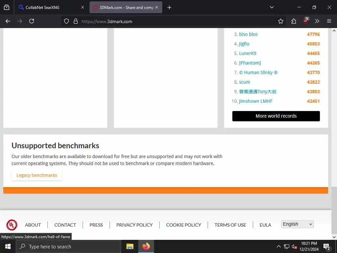This screenshot has height=253, width=337.
Task: Open the taskbar clock and date
Action: click(x=309, y=246)
